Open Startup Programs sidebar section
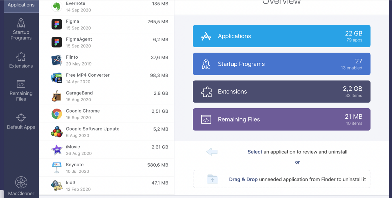The width and height of the screenshot is (392, 198). pos(21,29)
